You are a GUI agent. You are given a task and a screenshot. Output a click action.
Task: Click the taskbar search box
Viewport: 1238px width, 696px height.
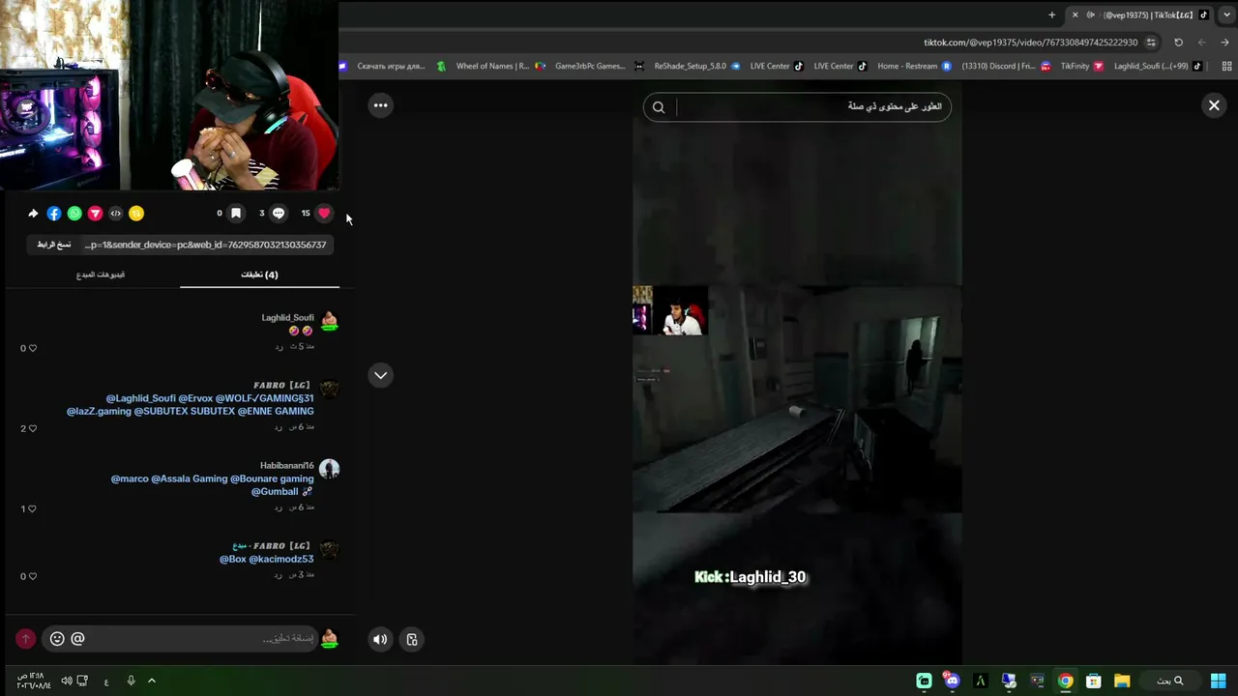(x=1170, y=681)
